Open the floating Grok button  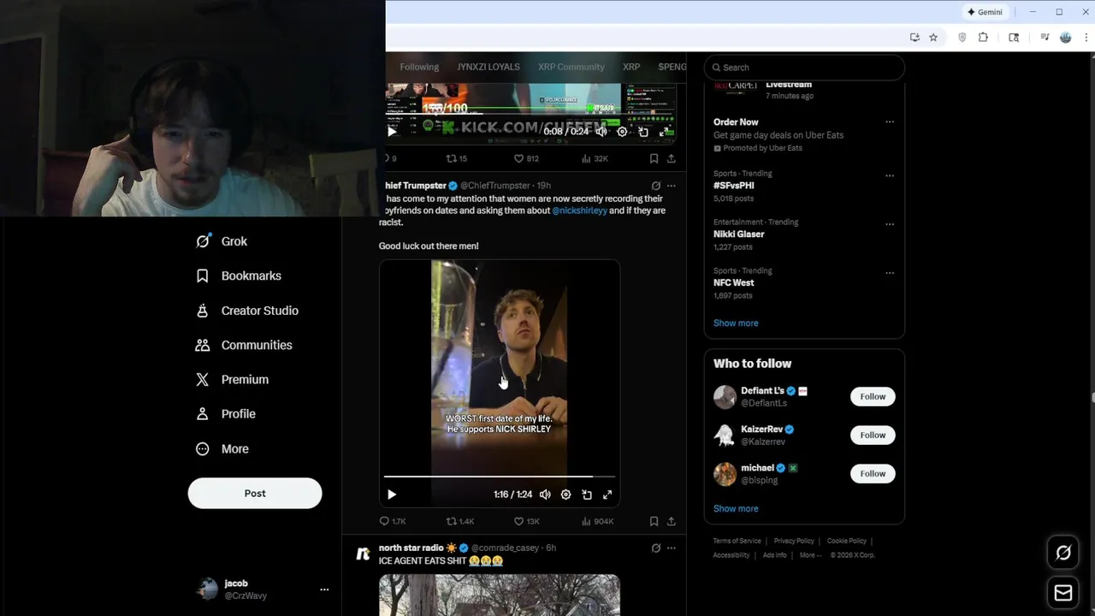click(x=1063, y=553)
